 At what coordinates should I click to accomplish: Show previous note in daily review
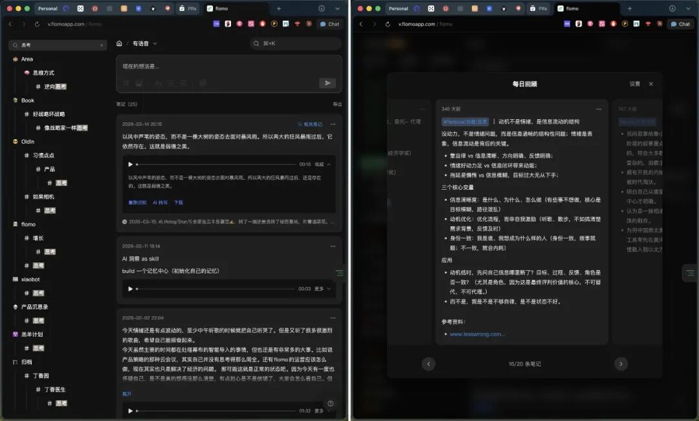tap(428, 364)
